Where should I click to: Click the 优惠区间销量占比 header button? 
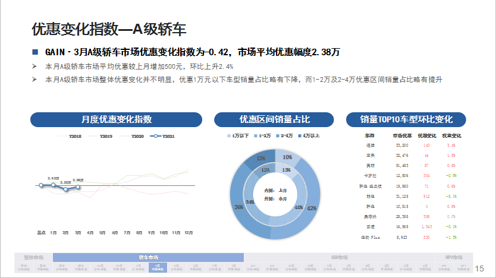(x=275, y=119)
